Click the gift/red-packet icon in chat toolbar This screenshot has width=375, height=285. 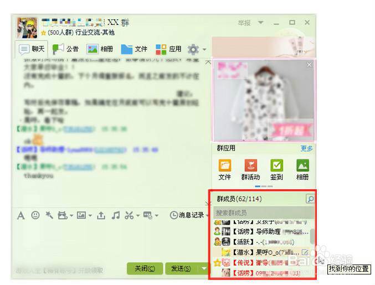click(x=63, y=215)
